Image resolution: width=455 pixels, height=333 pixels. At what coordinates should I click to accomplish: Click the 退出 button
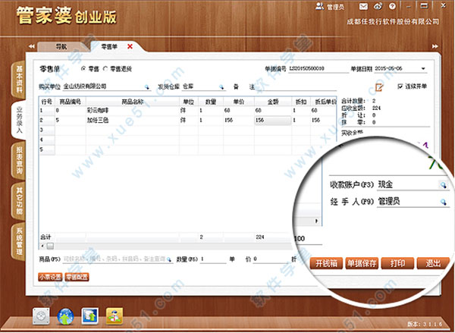click(433, 263)
